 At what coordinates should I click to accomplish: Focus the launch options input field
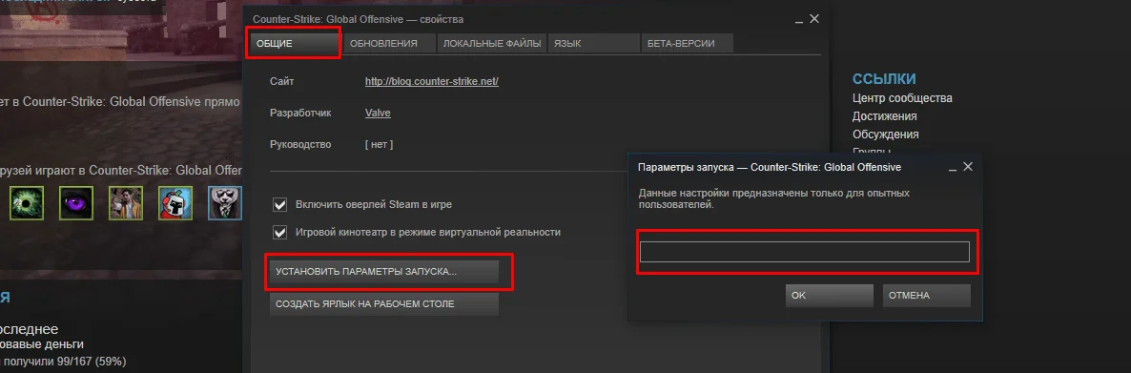[x=804, y=252]
